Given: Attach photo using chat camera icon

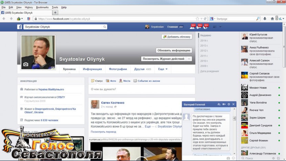Looking at the screenshot, I should pyautogui.click(x=228, y=158).
